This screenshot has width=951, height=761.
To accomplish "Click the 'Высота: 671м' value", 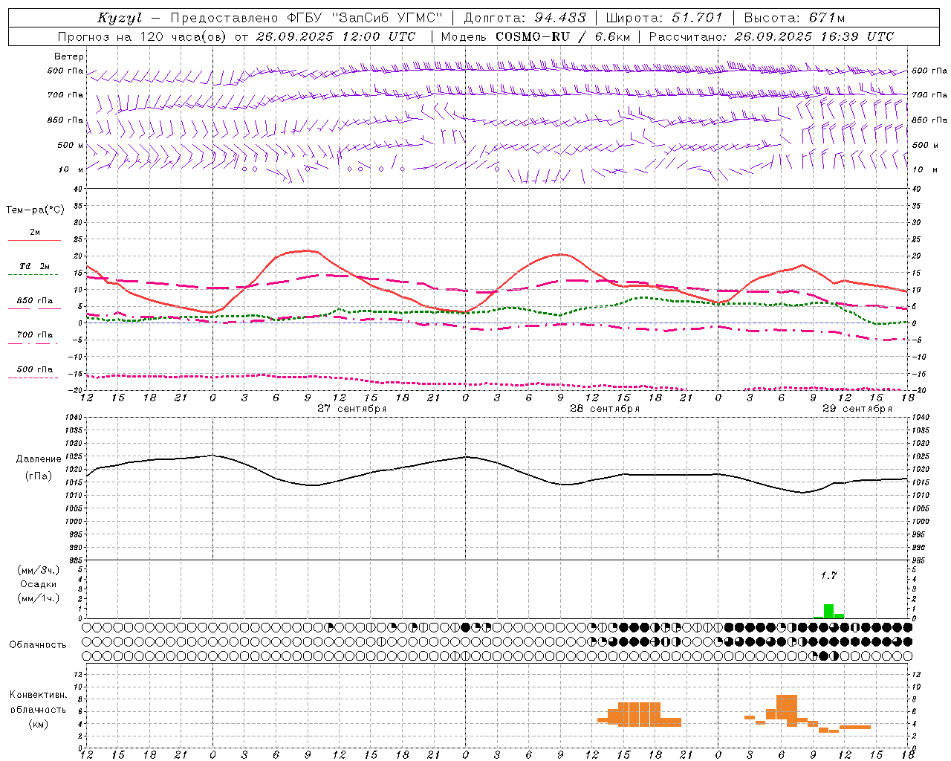I will click(x=794, y=18).
